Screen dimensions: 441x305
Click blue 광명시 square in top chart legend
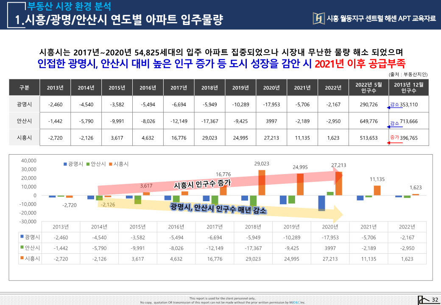65,164
